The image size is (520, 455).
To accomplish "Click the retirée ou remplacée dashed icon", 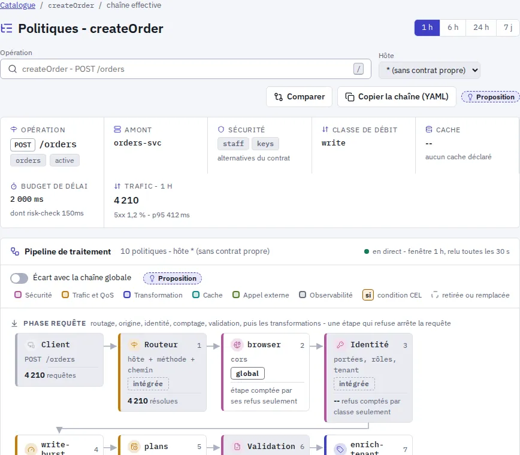I will click(x=435, y=295).
